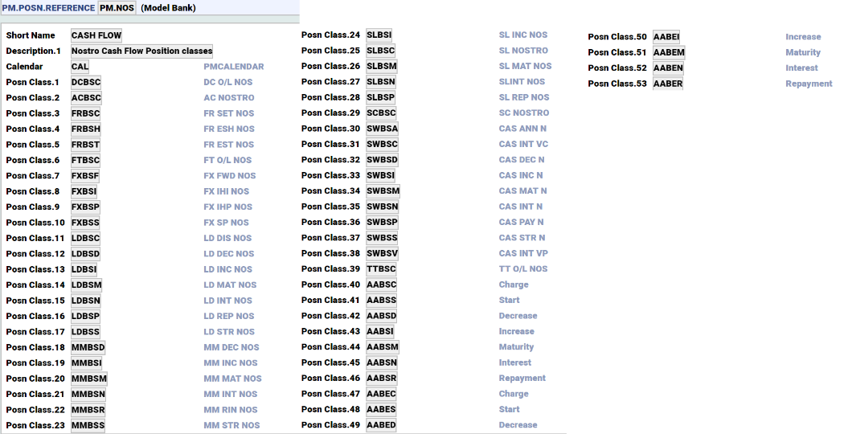The height and width of the screenshot is (434, 848).
Task: Click the Posn Class.14 LDBSM field
Action: 86,285
